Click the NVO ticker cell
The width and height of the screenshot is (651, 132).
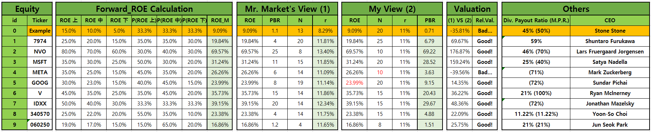[40, 52]
